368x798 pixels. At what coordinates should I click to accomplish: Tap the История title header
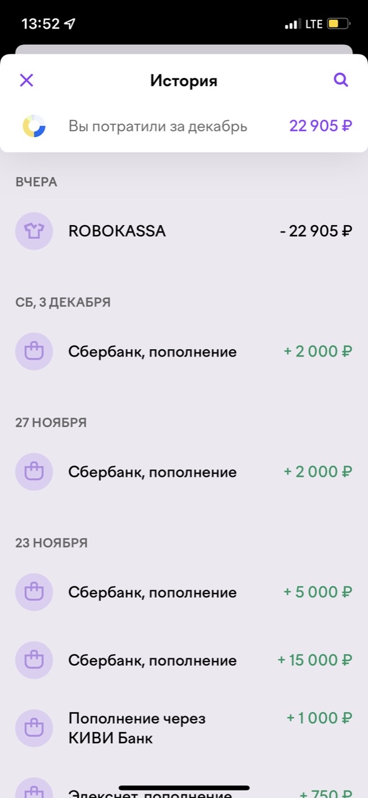(x=184, y=80)
